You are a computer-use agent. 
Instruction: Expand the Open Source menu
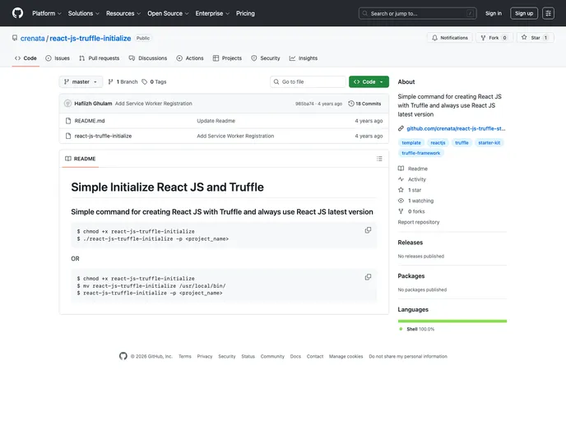168,13
